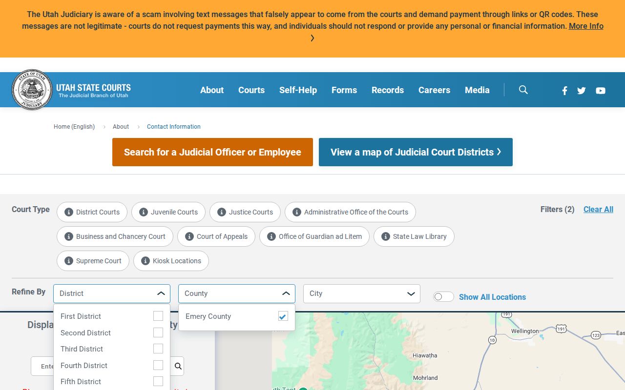Open the Media menu
Screen dimensions: 625x390
[x=477, y=90]
